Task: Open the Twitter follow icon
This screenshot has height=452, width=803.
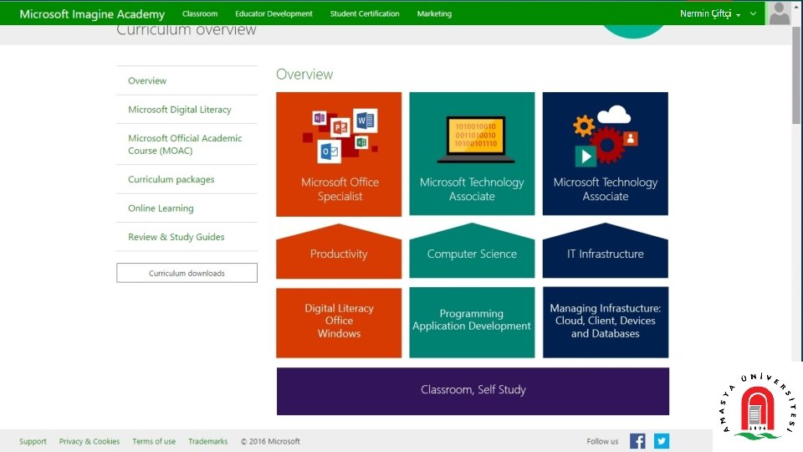Action: (x=661, y=441)
